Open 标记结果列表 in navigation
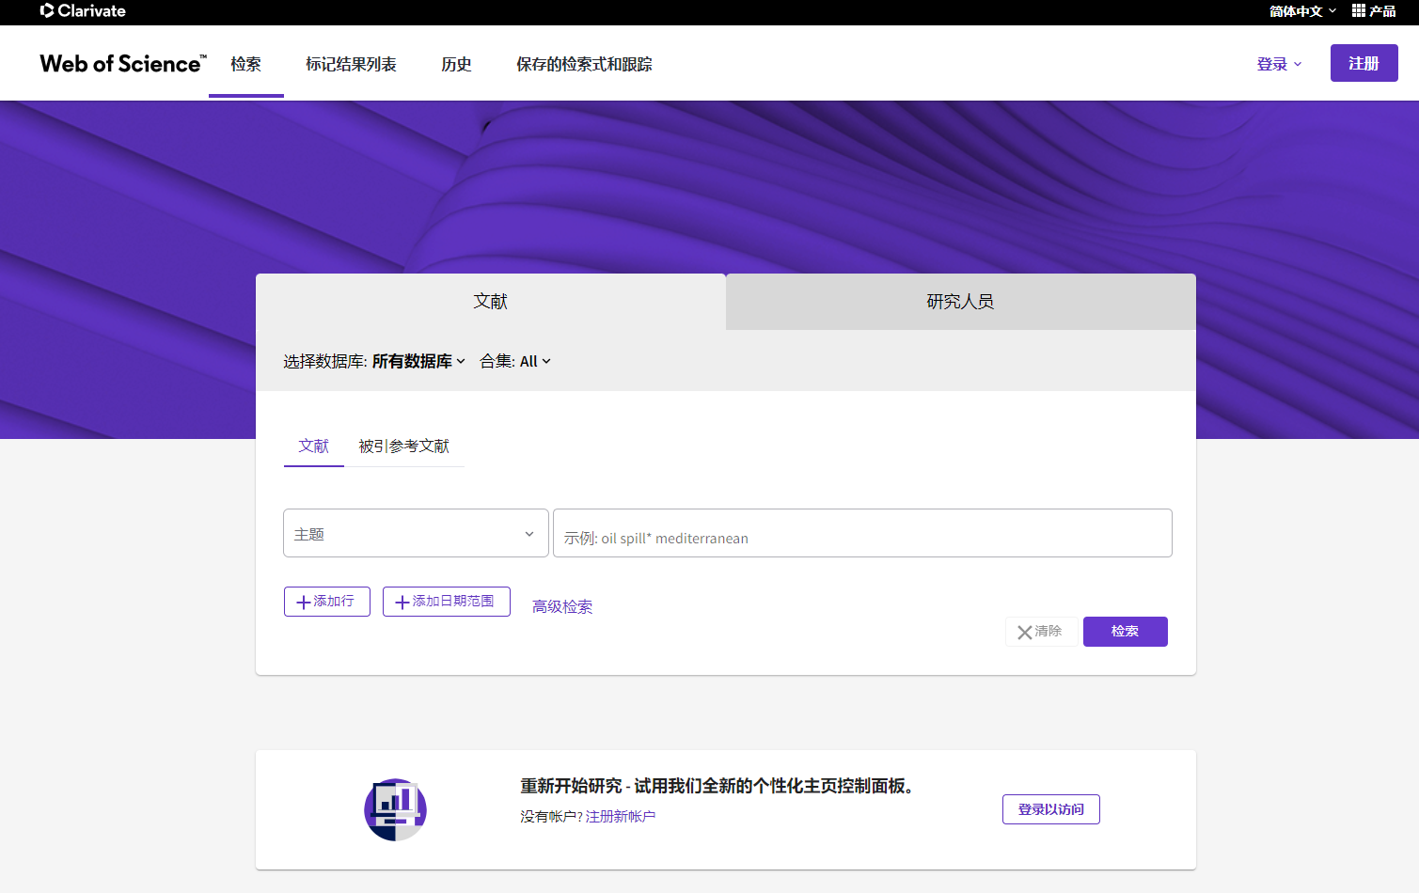The width and height of the screenshot is (1419, 893). tap(351, 64)
